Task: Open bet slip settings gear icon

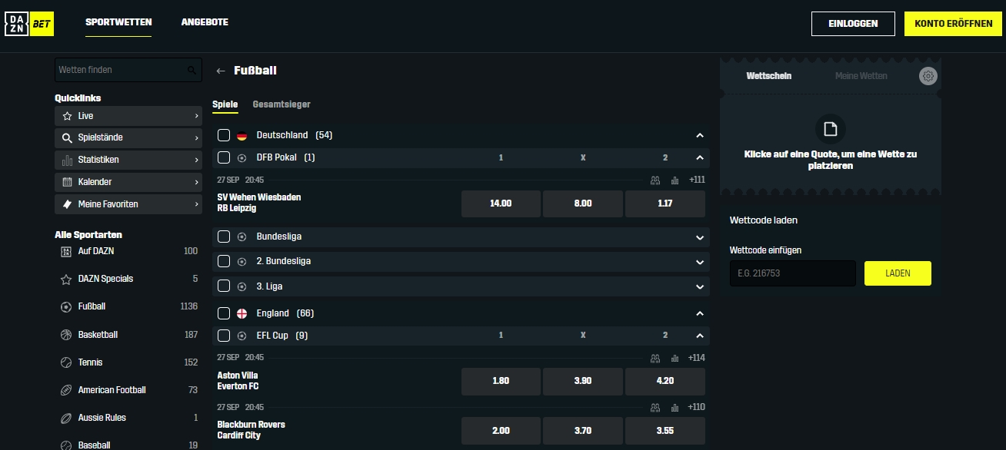Action: click(x=928, y=76)
